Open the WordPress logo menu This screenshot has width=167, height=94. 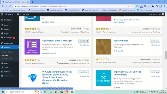coord(2,14)
